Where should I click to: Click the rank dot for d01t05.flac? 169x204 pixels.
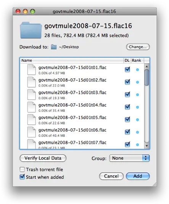pos(137,120)
